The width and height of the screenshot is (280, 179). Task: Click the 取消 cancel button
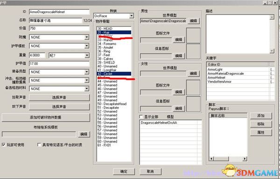click(x=150, y=172)
